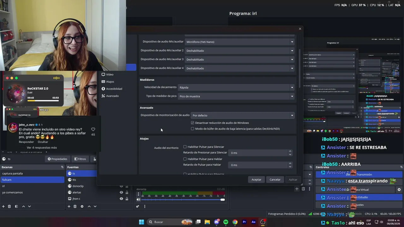The height and width of the screenshot is (227, 404).
Task: Open Mic/auxiliar 4 audio device dropdown
Action: coord(240,68)
